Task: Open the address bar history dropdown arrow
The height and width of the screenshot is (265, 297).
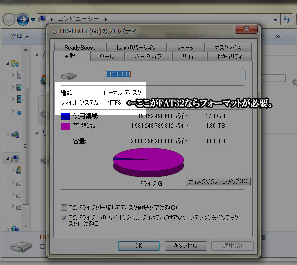Action: point(275,19)
